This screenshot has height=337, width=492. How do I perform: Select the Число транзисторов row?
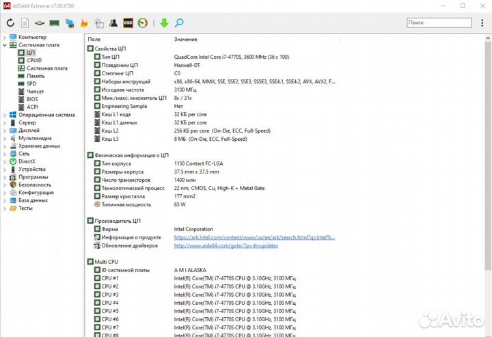211,180
